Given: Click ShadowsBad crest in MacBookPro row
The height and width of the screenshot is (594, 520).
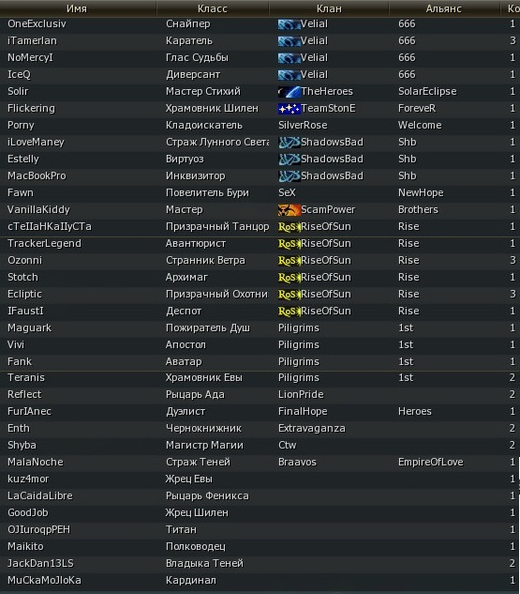Looking at the screenshot, I should 289,176.
